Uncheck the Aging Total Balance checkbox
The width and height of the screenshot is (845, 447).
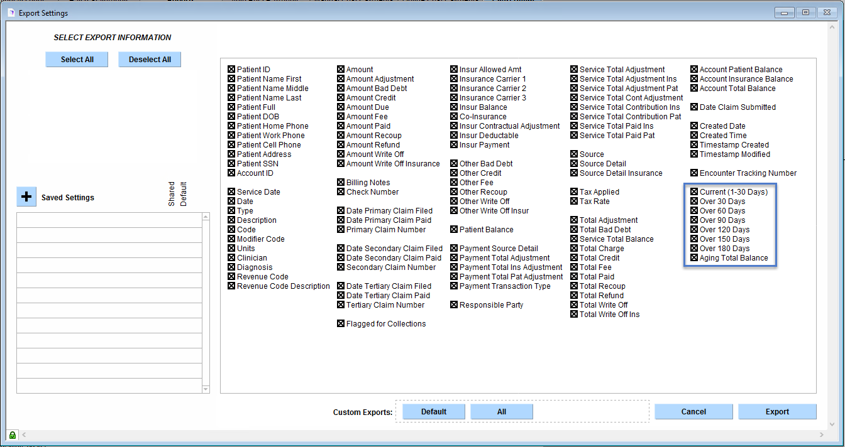pos(694,258)
